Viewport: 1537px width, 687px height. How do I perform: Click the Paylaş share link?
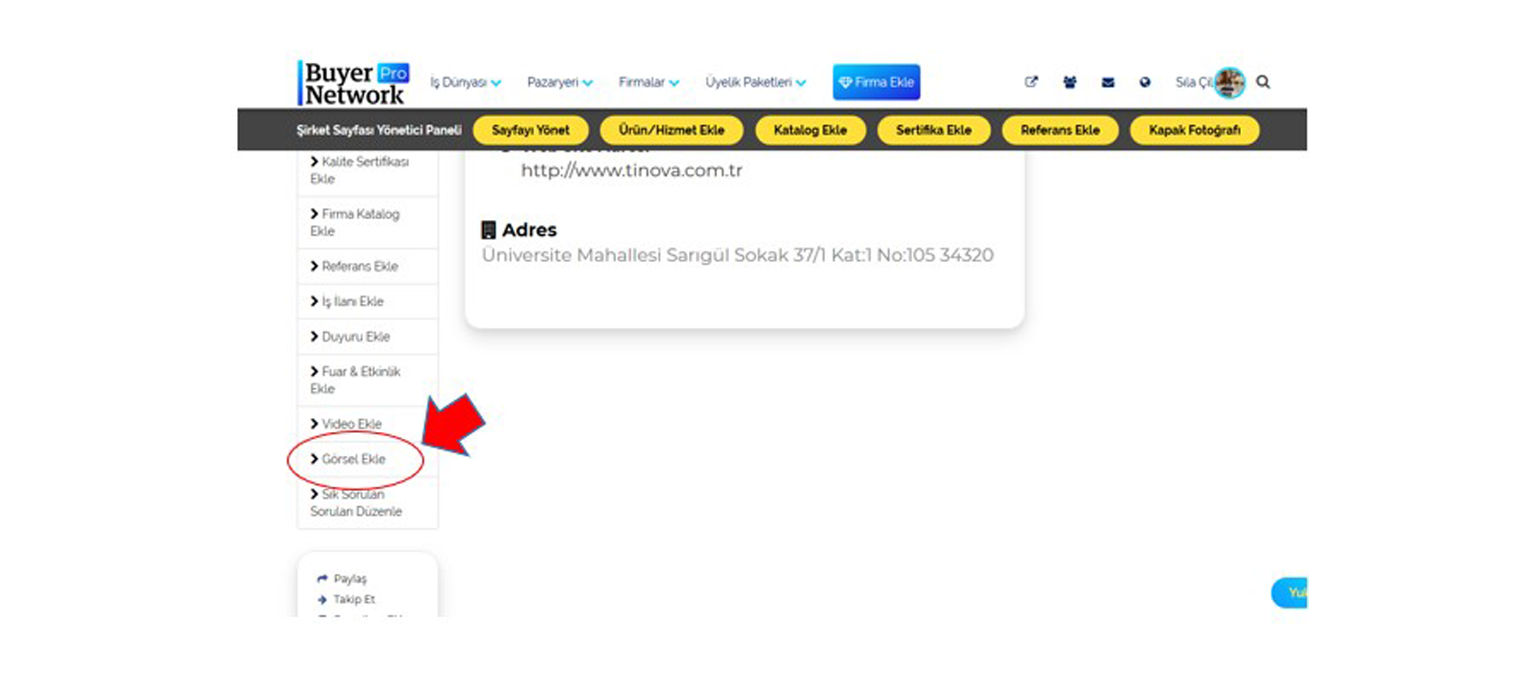[342, 579]
